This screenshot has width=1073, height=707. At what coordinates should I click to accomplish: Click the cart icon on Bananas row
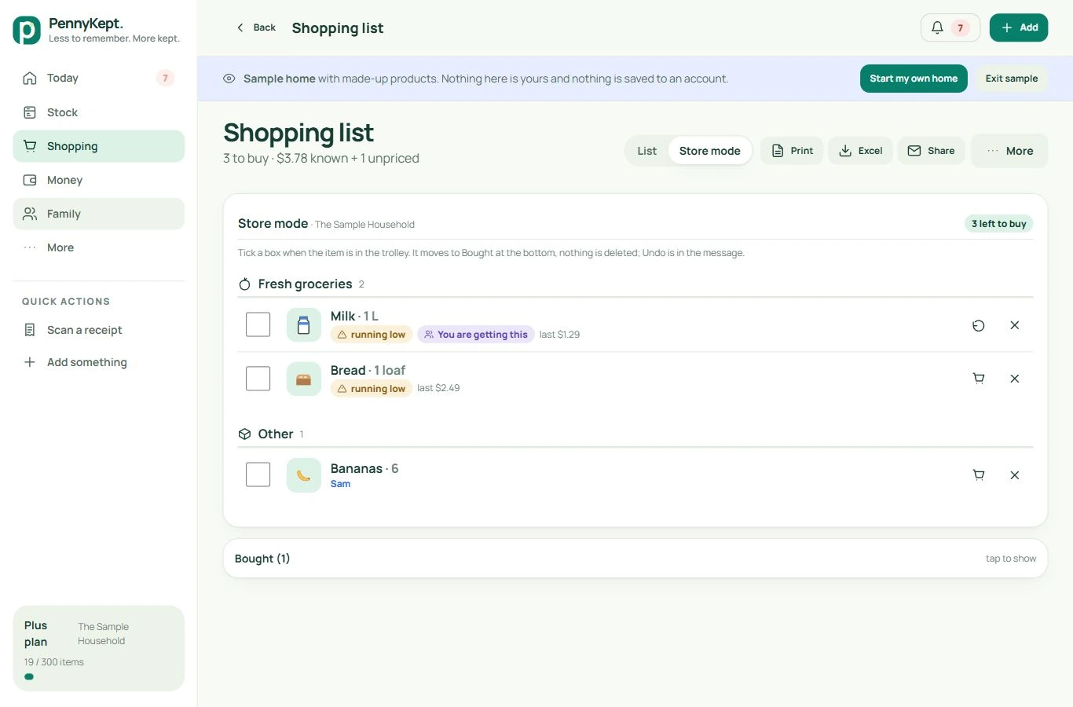979,475
